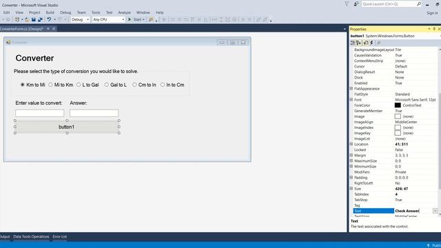The image size is (441, 248).
Task: Close the ConverterForm.cs design tab
Action: 54,29
